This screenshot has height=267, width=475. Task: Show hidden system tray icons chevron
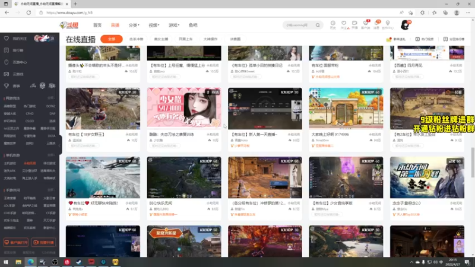click(411, 262)
